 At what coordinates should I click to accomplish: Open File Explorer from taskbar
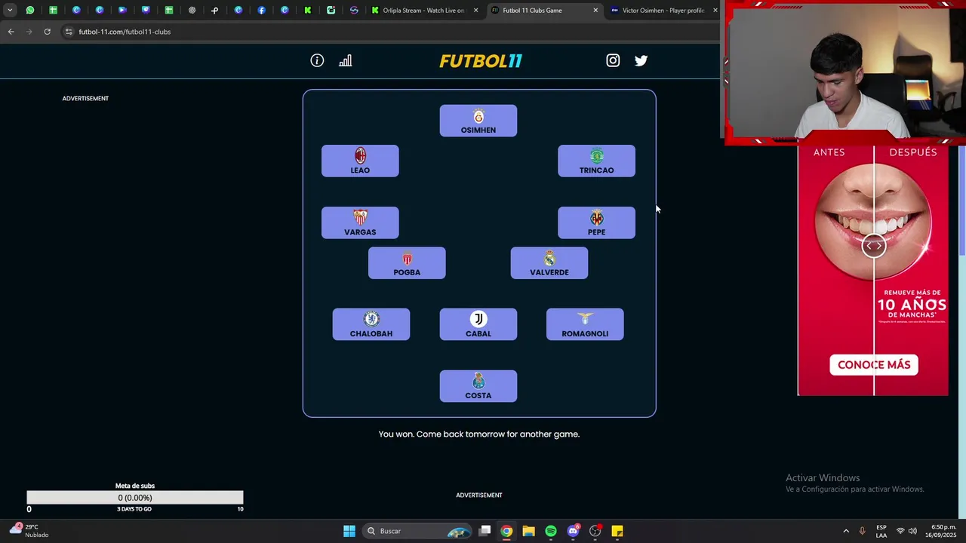click(528, 531)
